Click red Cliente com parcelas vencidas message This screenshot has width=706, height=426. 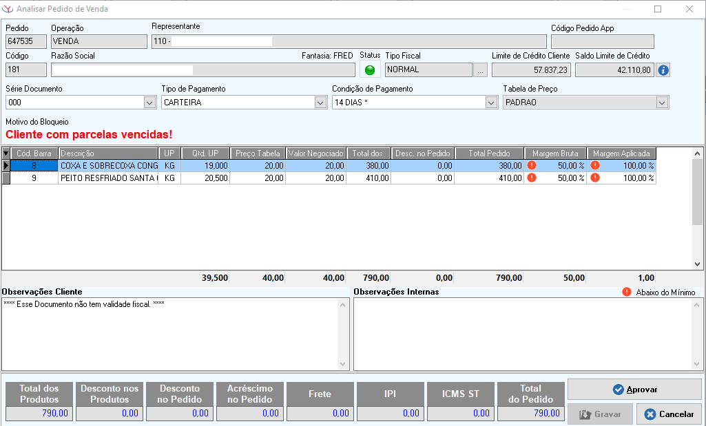pos(89,134)
